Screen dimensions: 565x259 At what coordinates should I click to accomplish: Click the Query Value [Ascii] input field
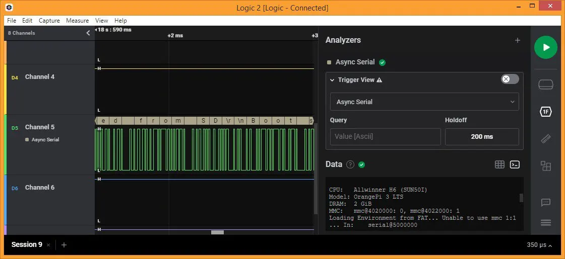(385, 137)
